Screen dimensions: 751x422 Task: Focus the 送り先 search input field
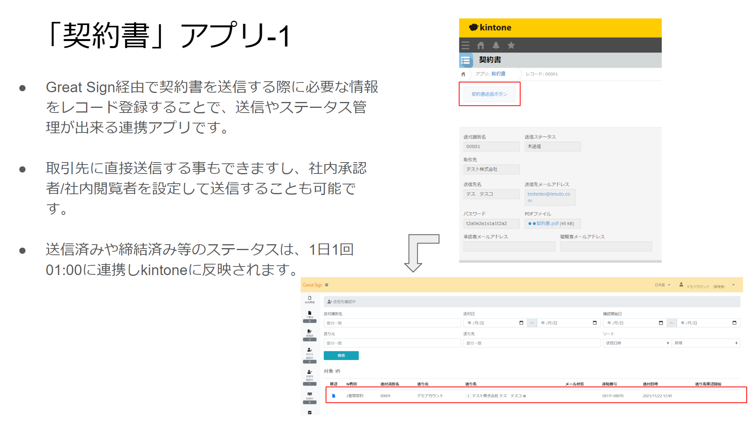coord(532,343)
